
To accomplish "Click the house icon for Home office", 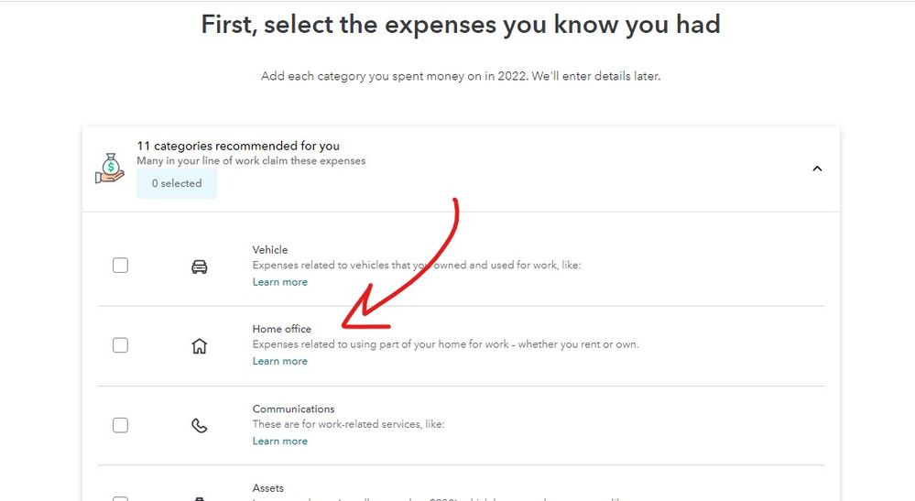I will point(199,346).
